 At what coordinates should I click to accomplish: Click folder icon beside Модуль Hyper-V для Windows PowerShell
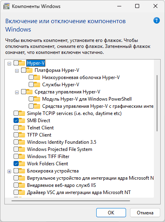(37, 99)
